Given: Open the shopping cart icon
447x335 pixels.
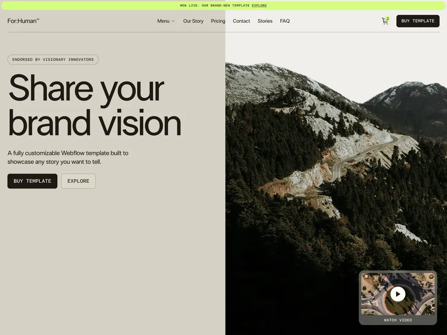Looking at the screenshot, I should [384, 21].
